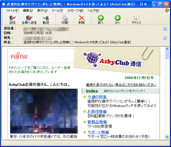Viewport: 171px width, 147px height.
Task: Delete the message with the red X
Action: click(x=82, y=20)
